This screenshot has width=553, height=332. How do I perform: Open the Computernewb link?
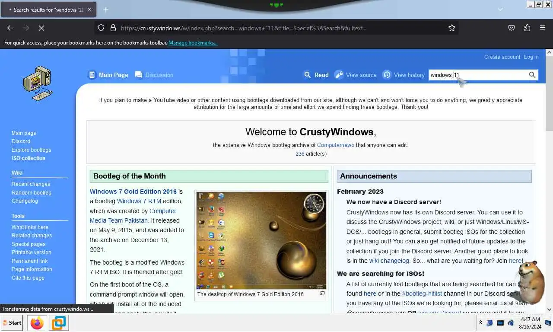[336, 145]
